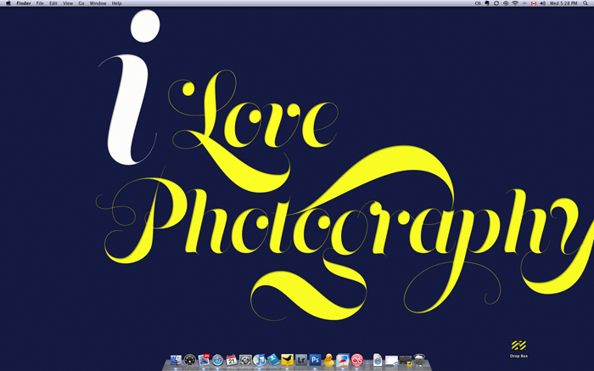This screenshot has width=594, height=371.
Task: Launch Lightroom (Lr) from the Dock
Action: pyautogui.click(x=301, y=360)
